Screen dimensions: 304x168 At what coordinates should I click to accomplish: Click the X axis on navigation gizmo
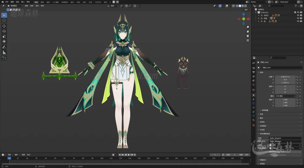coord(248,19)
